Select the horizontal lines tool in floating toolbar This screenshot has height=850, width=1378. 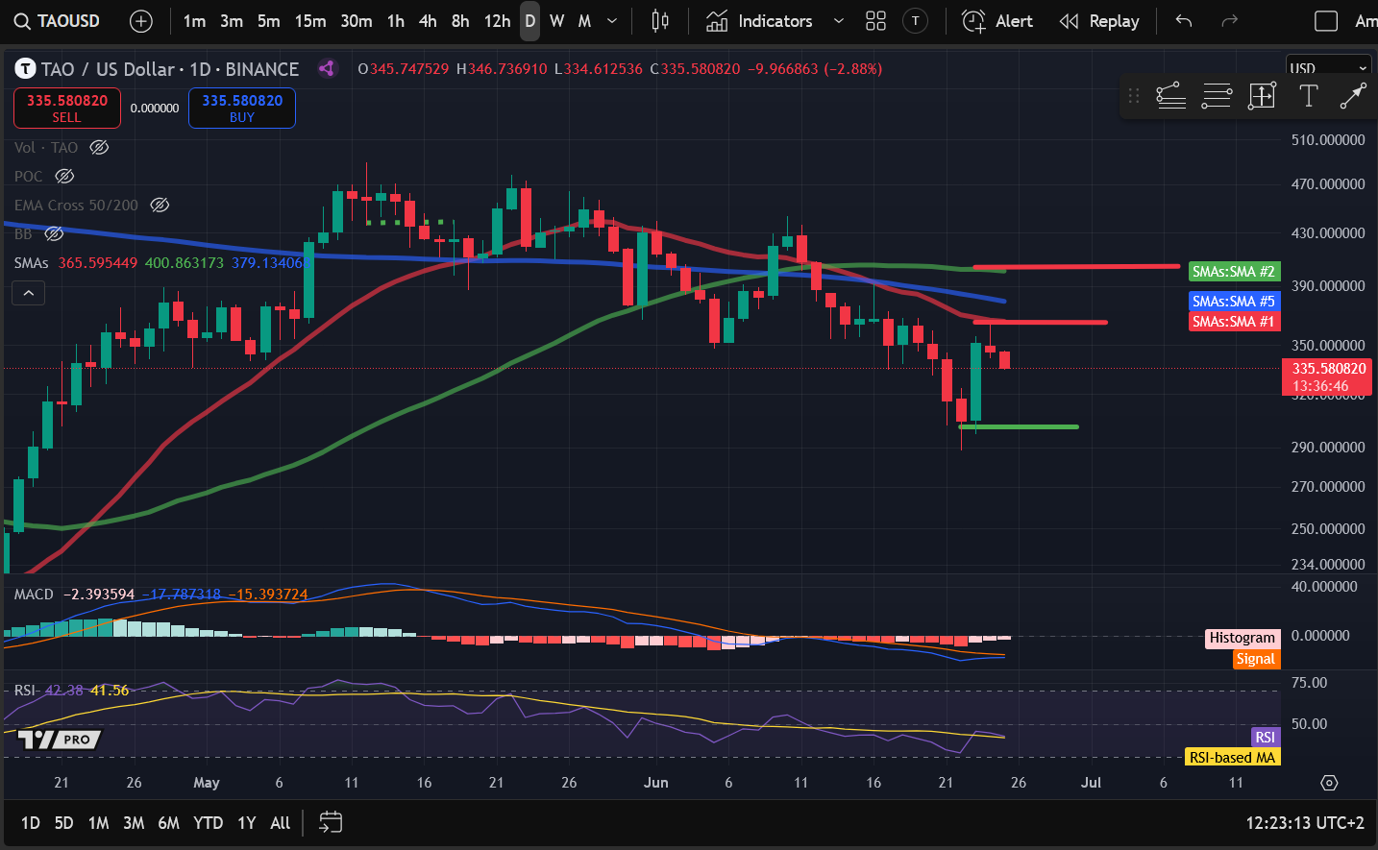(1217, 95)
